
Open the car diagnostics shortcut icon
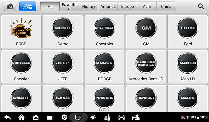[x=121, y=117]
